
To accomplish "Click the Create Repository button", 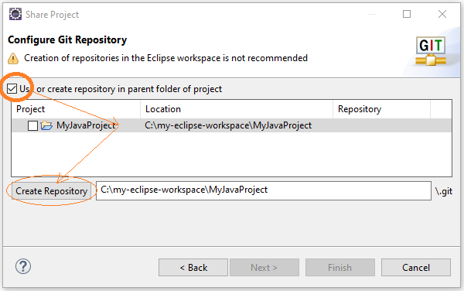I will (x=52, y=191).
